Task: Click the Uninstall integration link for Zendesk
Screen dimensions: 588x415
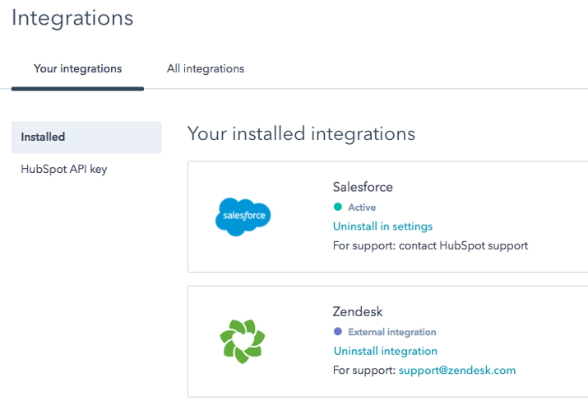Action: pos(385,351)
